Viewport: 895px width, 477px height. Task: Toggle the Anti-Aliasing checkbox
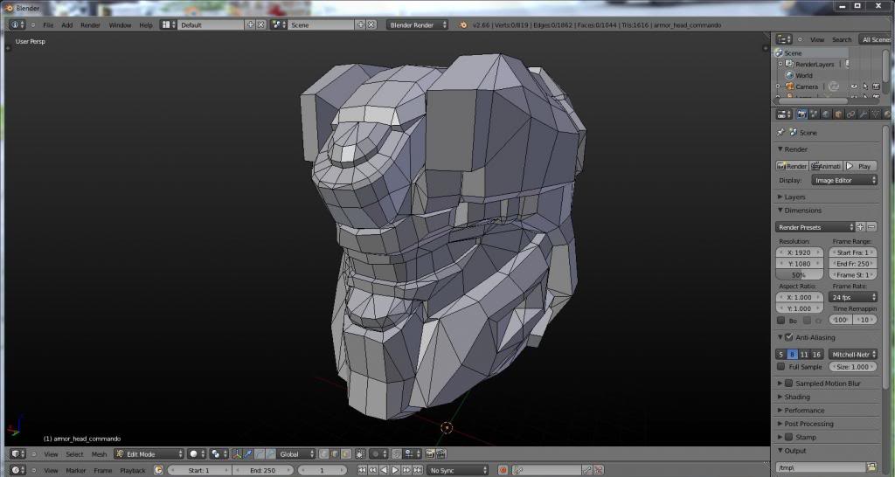coord(788,337)
